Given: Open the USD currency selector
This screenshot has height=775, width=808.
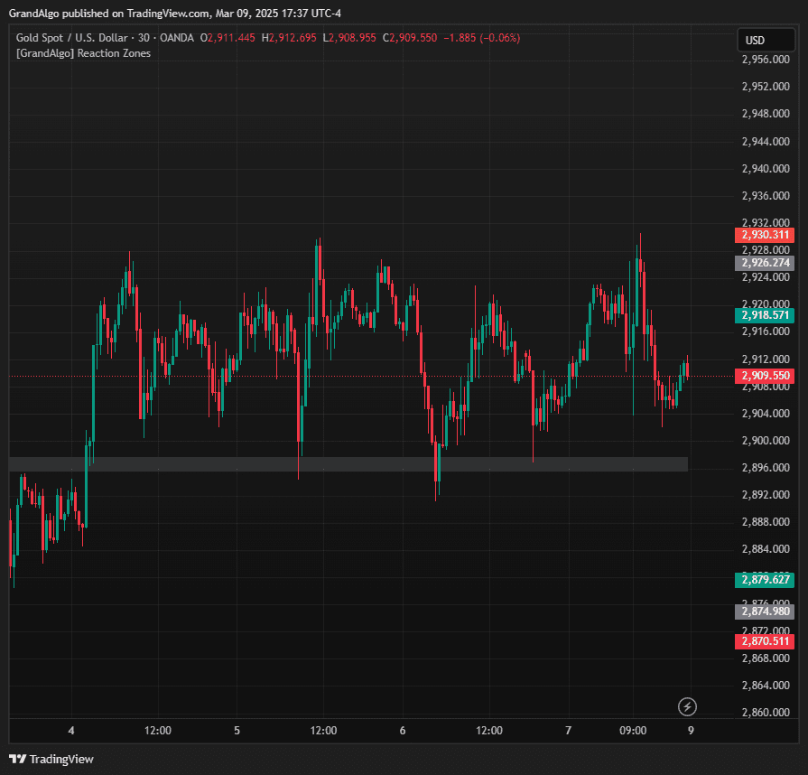Looking at the screenshot, I should [x=766, y=40].
